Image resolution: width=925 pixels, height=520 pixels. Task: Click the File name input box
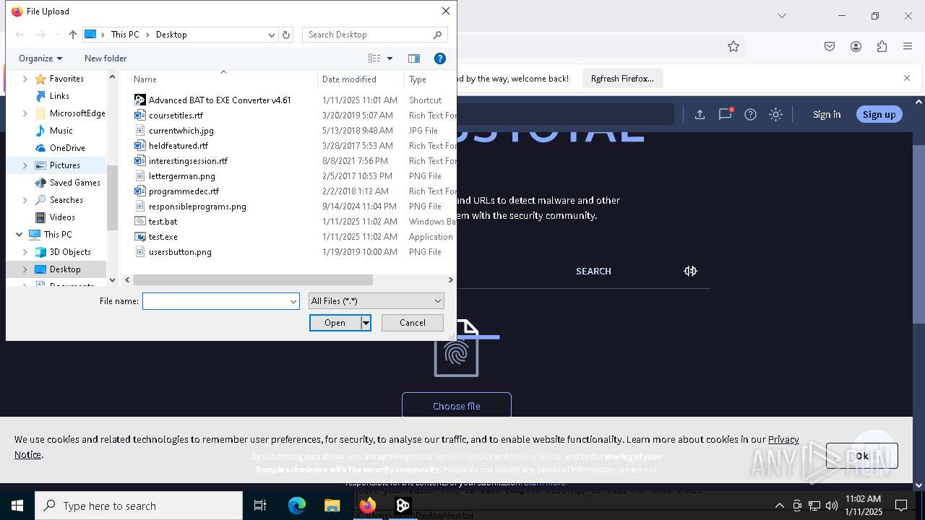[220, 301]
